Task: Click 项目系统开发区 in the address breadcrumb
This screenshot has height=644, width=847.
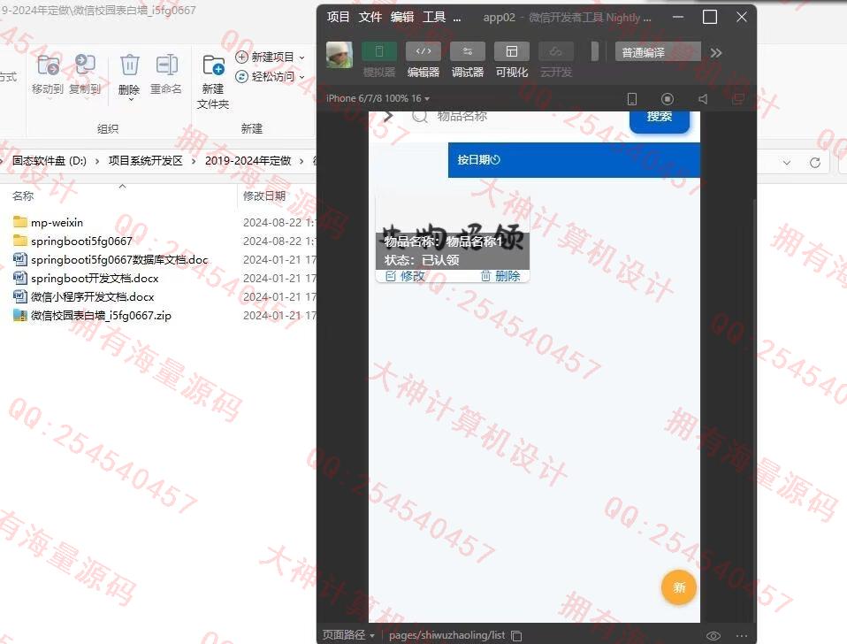Action: pyautogui.click(x=145, y=160)
